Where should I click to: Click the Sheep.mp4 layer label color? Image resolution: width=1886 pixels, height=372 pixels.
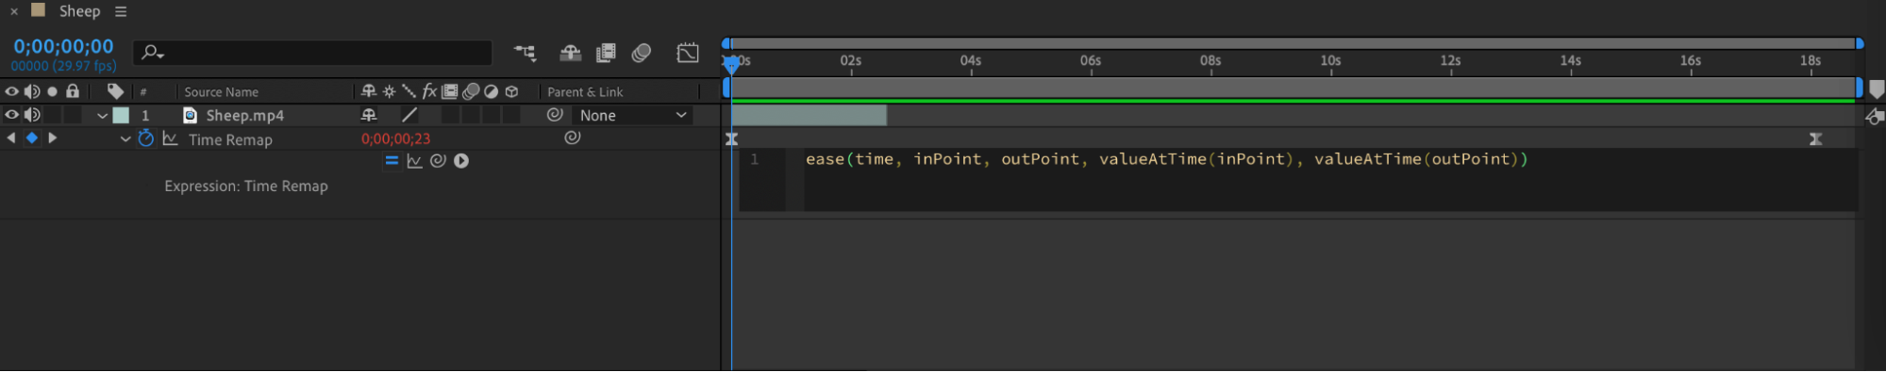click(122, 115)
